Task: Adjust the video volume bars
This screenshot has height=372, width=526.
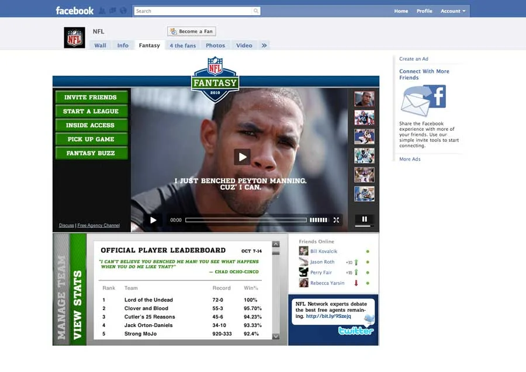Action: pos(319,220)
